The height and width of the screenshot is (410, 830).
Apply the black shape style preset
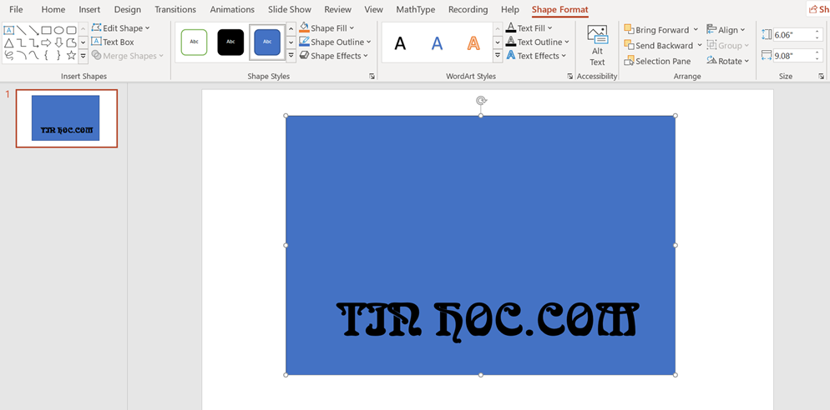[x=230, y=42]
